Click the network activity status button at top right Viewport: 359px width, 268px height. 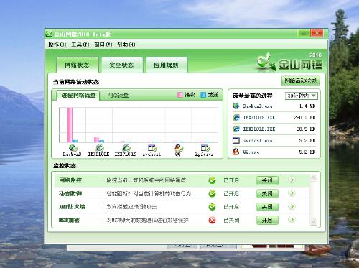301,80
